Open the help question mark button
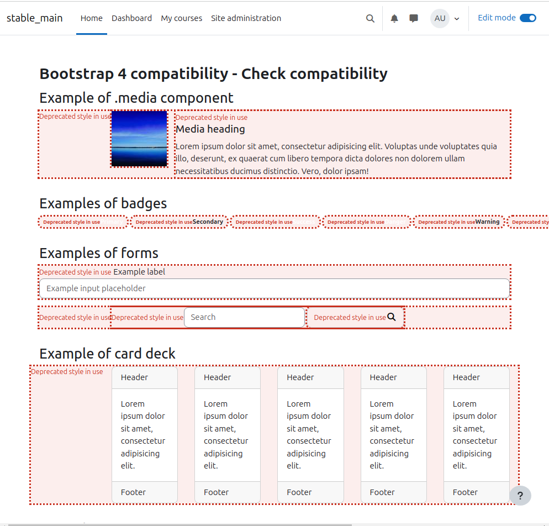Screen dimensions: 549x526 pos(520,496)
